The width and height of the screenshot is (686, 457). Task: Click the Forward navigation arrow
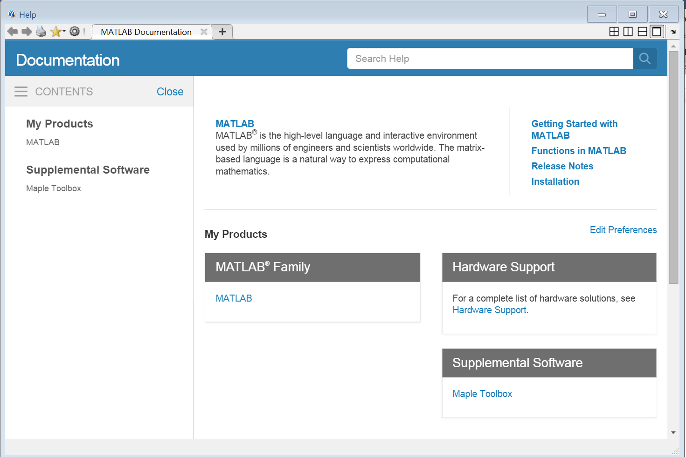[x=27, y=32]
